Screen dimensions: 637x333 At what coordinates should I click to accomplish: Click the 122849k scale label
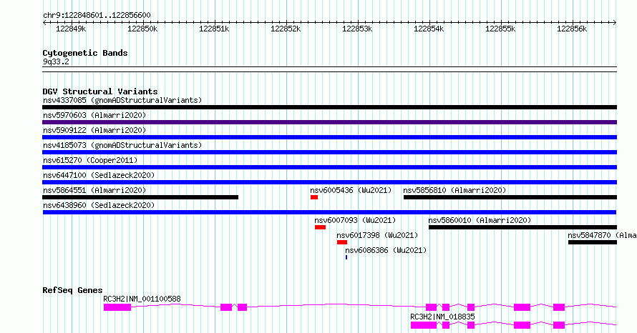[71, 29]
